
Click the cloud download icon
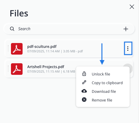pyautogui.click(x=84, y=91)
